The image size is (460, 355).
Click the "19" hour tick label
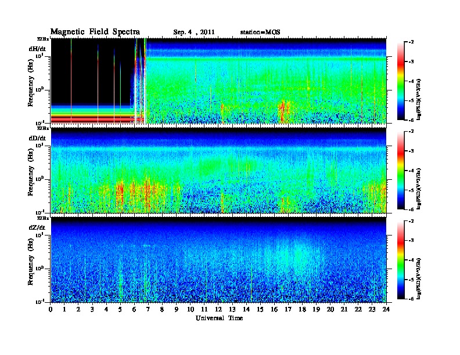316,309
